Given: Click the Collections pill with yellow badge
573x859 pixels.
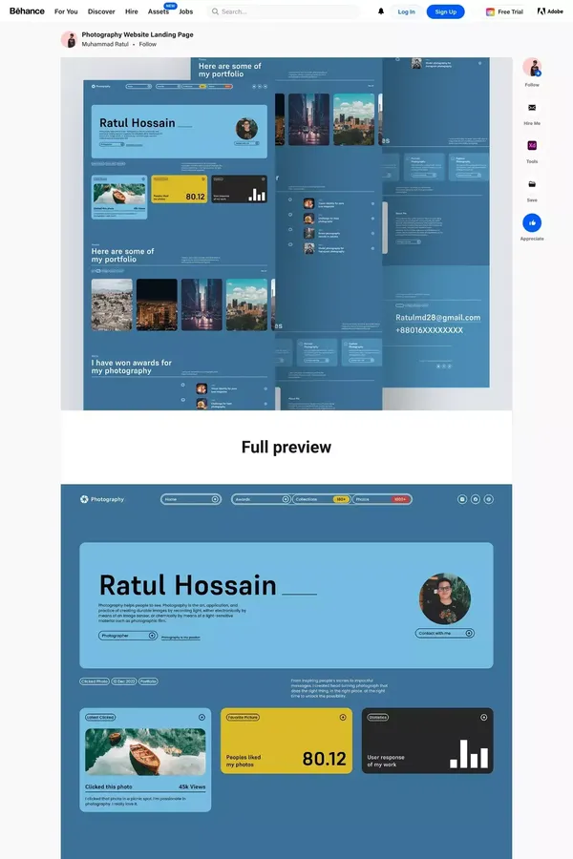Looking at the screenshot, I should click(x=321, y=499).
